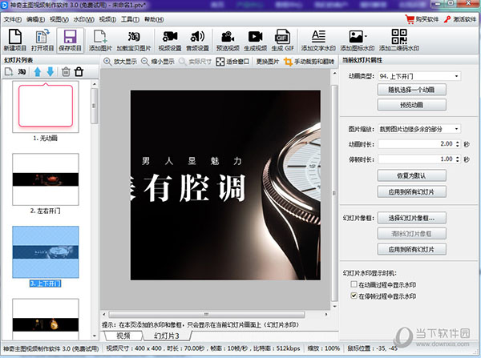The image size is (481, 358).
Task: Uncheck 在停顿过程中显示水印 checkbox
Action: coord(354,296)
